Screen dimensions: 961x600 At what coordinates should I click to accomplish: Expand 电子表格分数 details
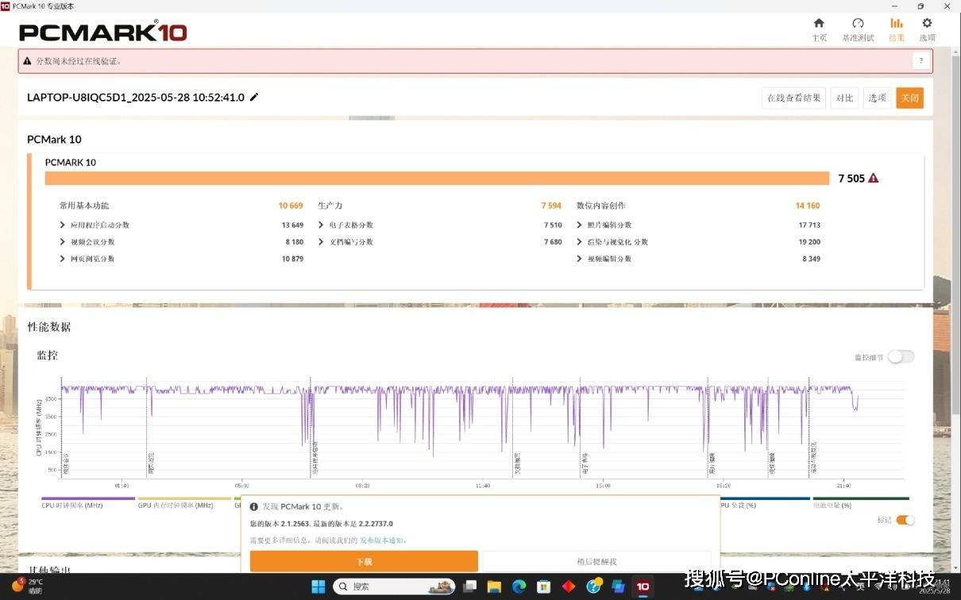(322, 225)
